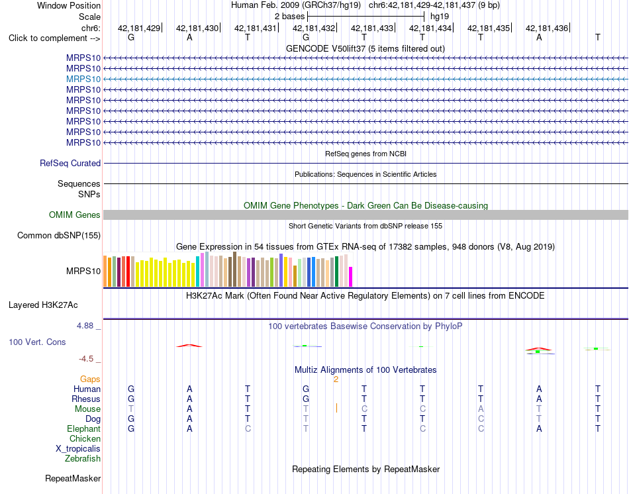Click the Sequences track label

tap(79, 184)
